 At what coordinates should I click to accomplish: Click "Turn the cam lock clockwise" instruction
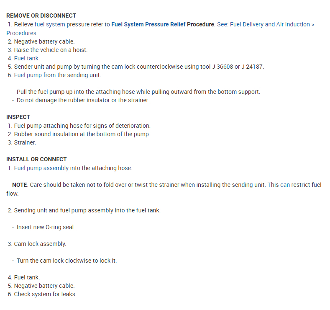[x=67, y=261]
